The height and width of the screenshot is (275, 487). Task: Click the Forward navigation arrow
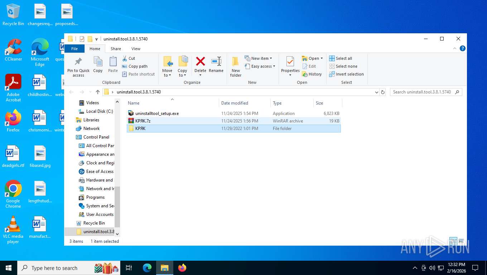82,92
